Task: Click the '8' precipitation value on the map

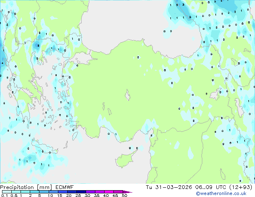Action: (38, 46)
